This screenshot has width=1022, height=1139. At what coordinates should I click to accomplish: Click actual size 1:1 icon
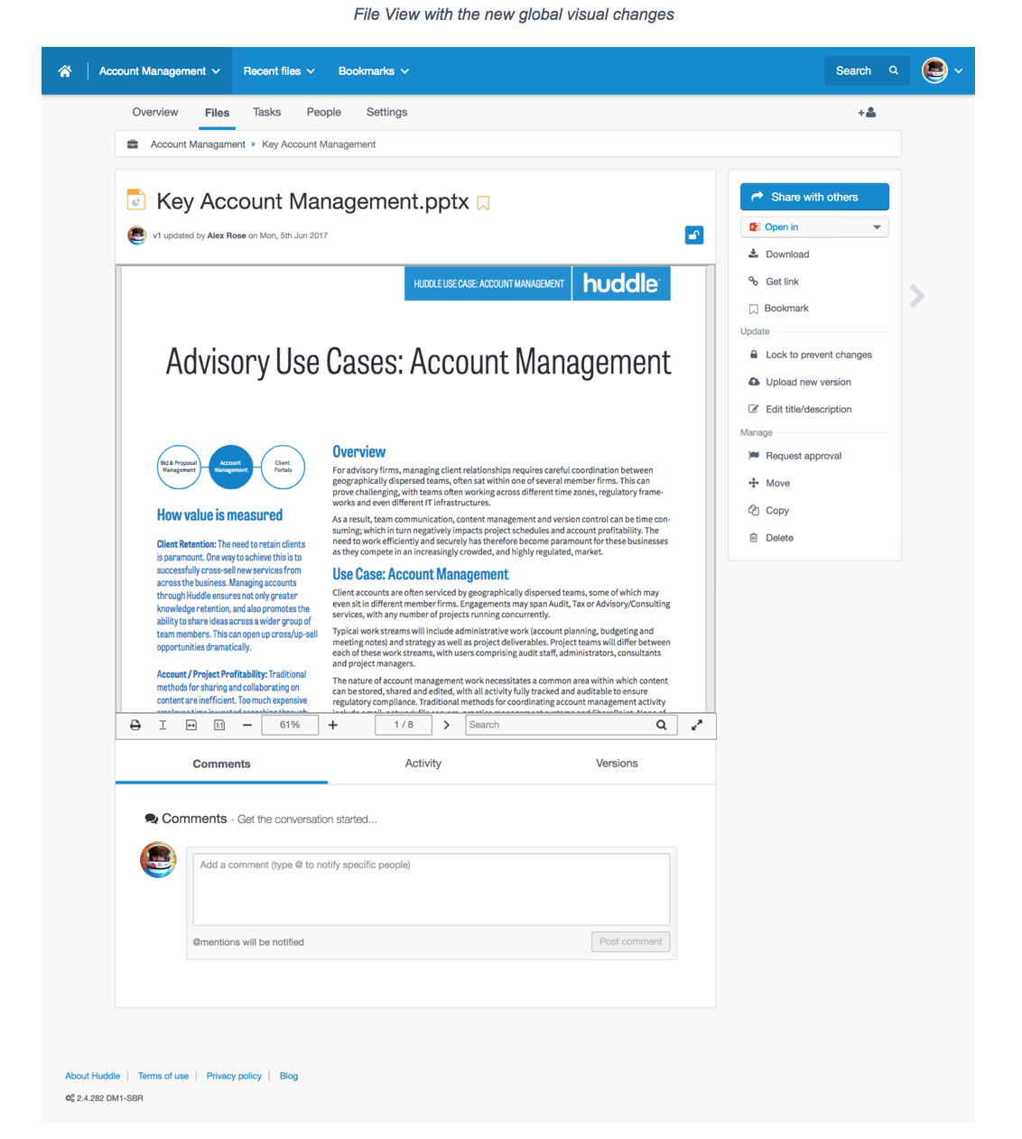coord(219,725)
